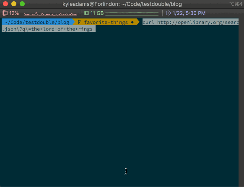Click the ⌥⌘4 window shortcut indicator
Image resolution: width=244 pixels, height=187 pixels.
click(x=236, y=4)
